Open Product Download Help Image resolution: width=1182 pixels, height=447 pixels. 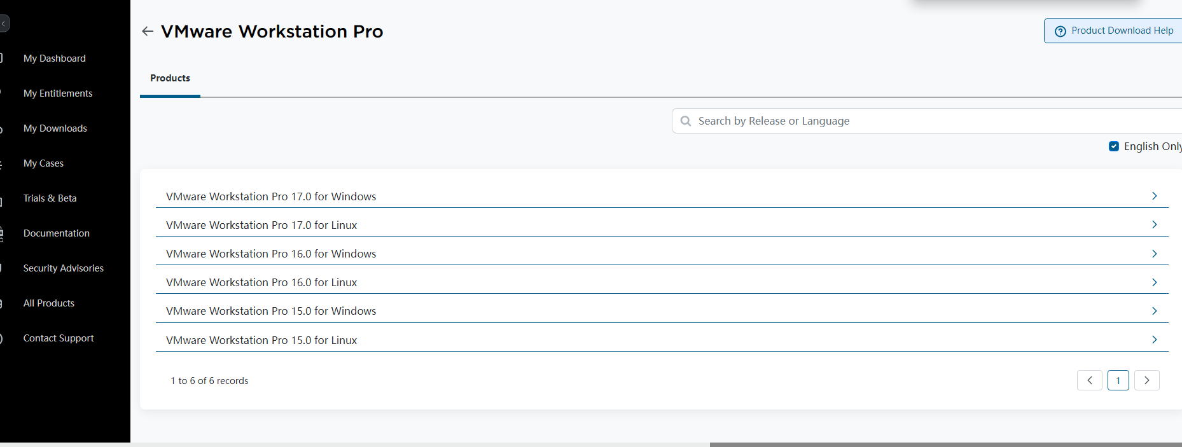(1113, 31)
